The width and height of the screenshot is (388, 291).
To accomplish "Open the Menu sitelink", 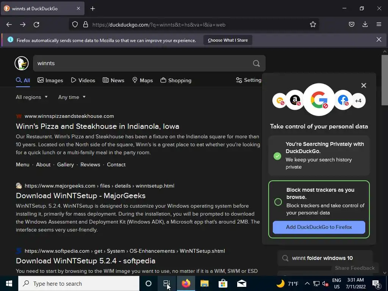I will coord(22,164).
